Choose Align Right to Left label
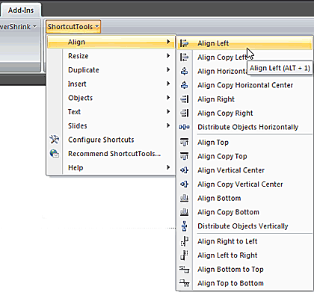The height and width of the screenshot is (292, 314). [227, 241]
